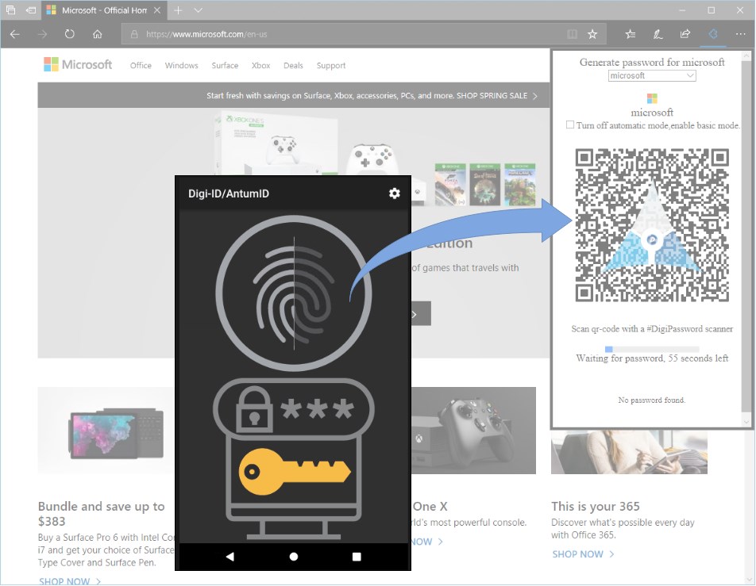Click the QR code in the extension popup
Image resolution: width=756 pixels, height=586 pixels.
(x=652, y=225)
